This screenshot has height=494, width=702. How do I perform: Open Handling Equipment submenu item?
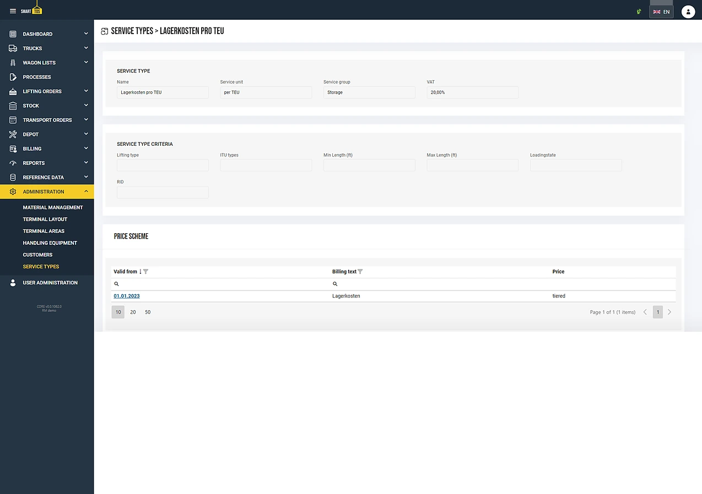(x=50, y=243)
